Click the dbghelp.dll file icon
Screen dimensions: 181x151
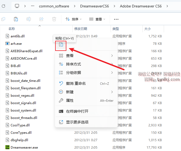[x=7, y=140]
